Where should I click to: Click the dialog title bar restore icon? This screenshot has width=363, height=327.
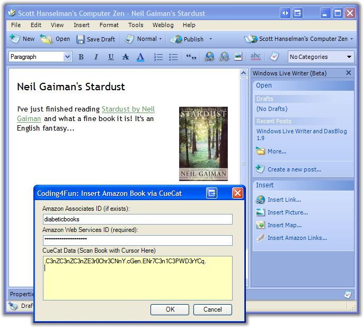(211, 193)
